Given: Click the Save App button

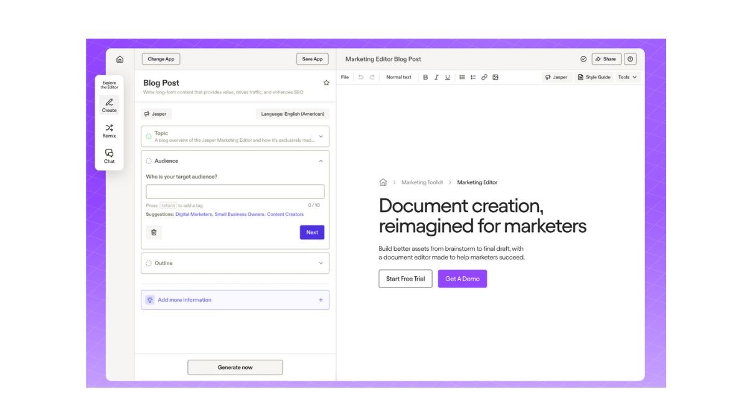Looking at the screenshot, I should click(x=312, y=59).
